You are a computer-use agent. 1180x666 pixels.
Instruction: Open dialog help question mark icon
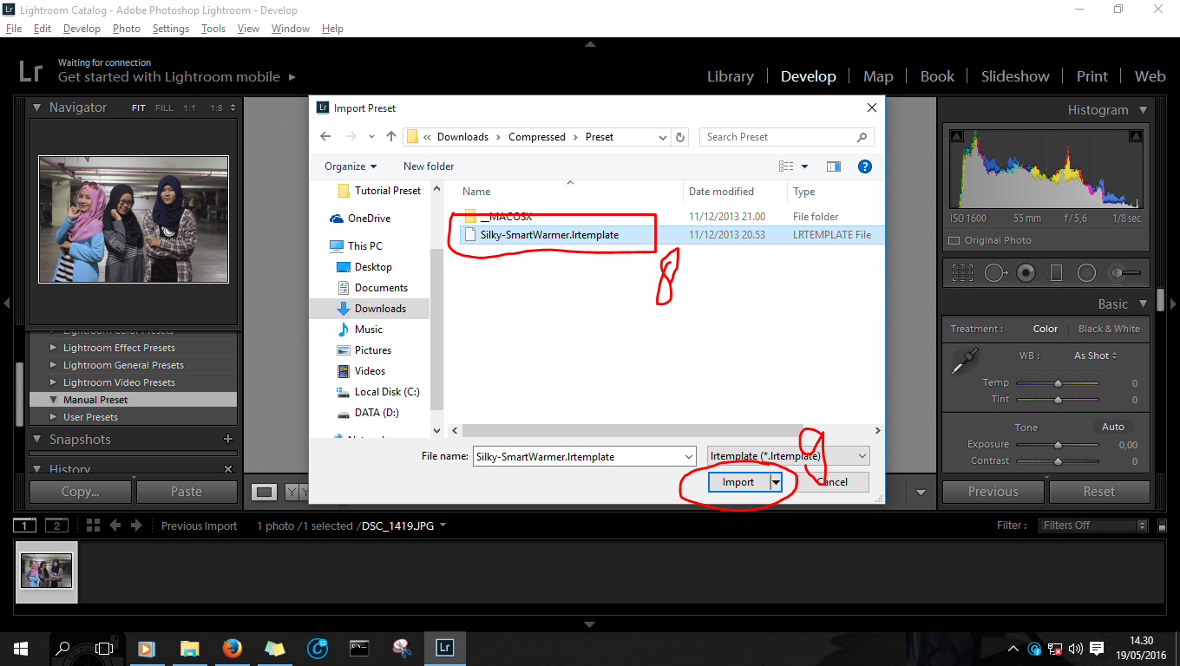pos(864,166)
